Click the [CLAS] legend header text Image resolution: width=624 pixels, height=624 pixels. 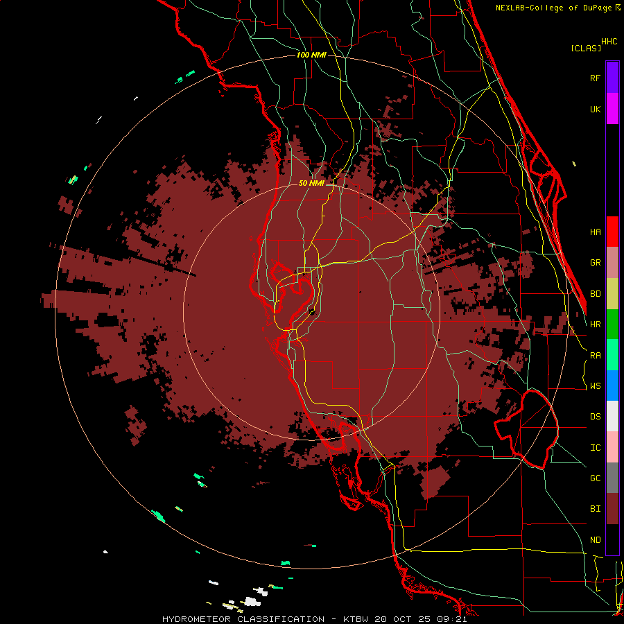(x=586, y=48)
